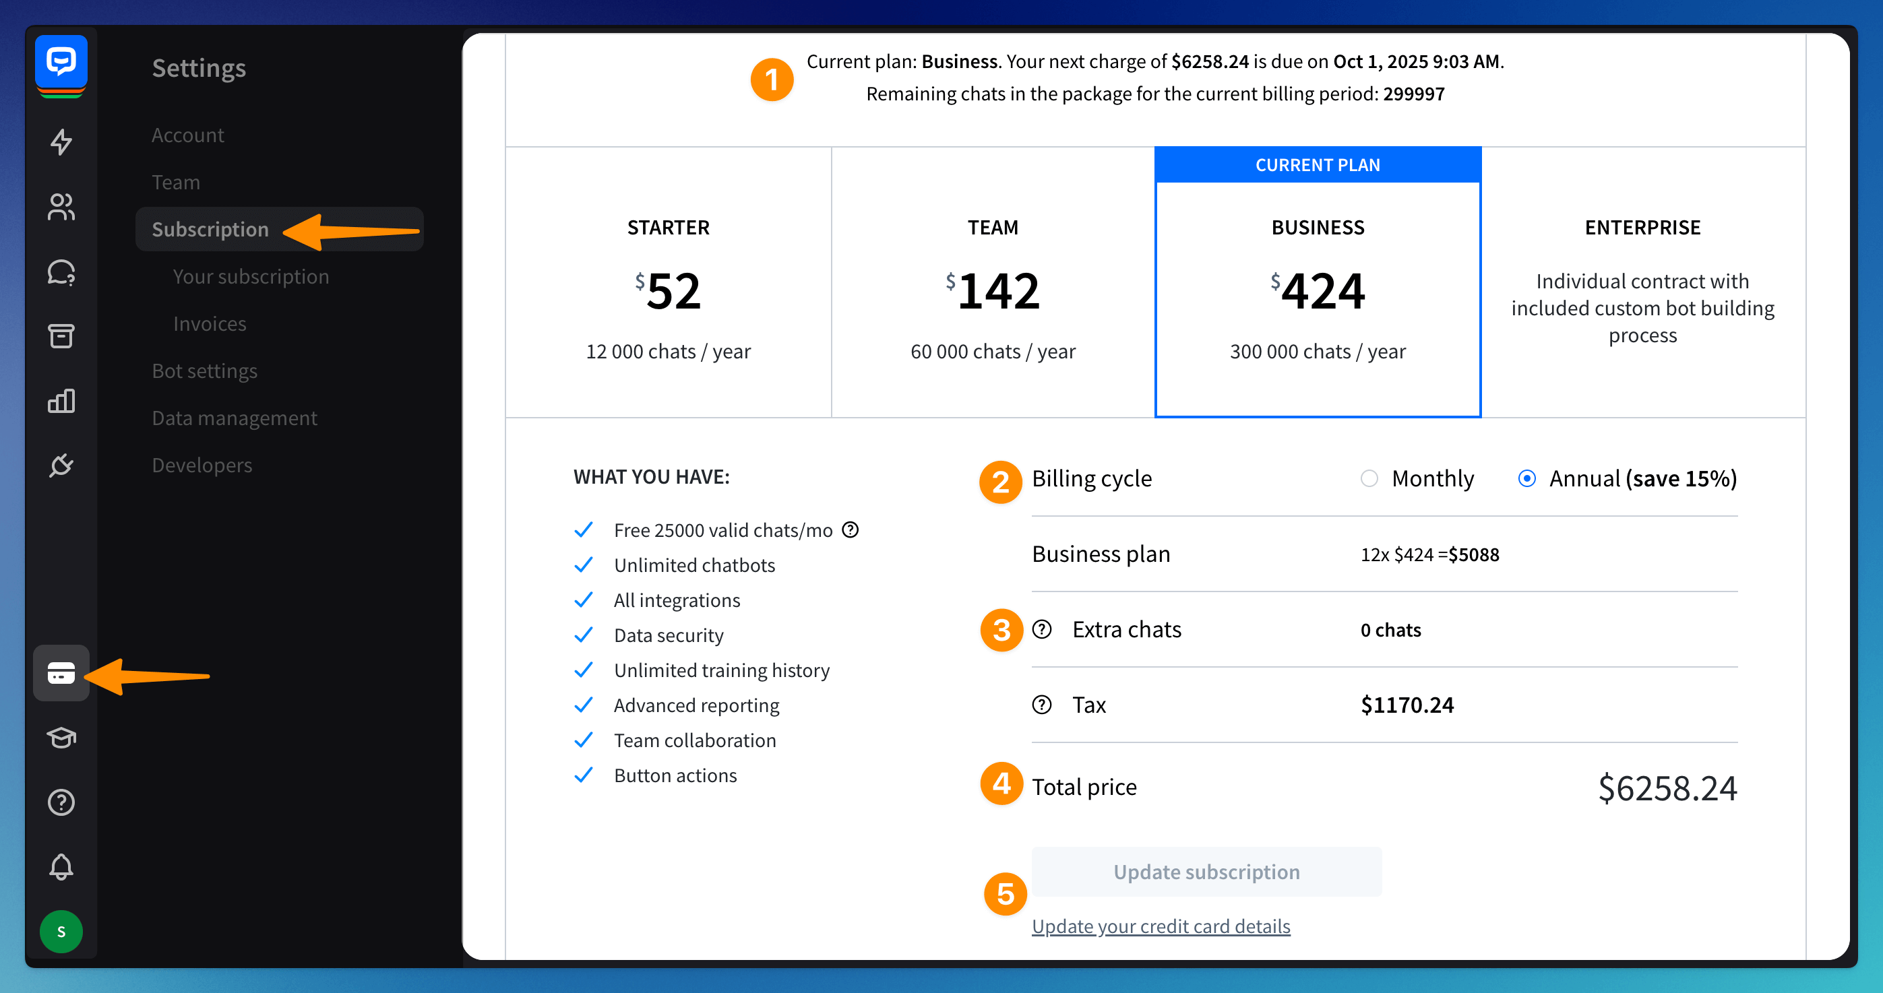
Task: Open the chats speech bubble icon
Action: 61,271
